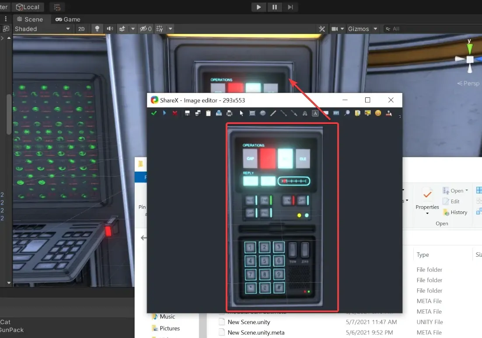The height and width of the screenshot is (338, 482).
Task: Click ShareX green checkmark icon
Action: (x=154, y=113)
